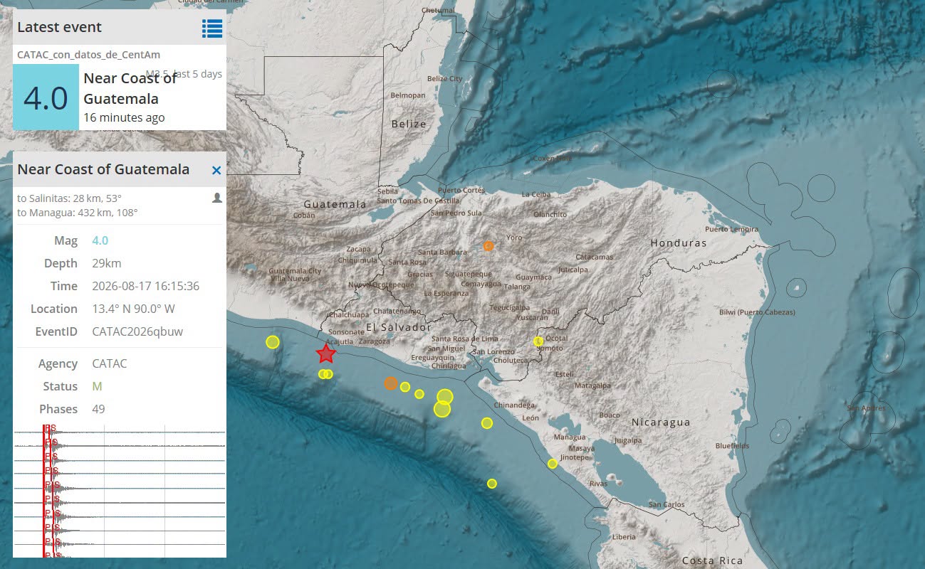This screenshot has height=569, width=925.
Task: Click the distance line to Salinitas
Action: click(69, 198)
